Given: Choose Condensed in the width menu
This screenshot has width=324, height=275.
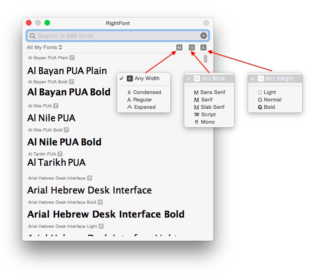Looking at the screenshot, I should 143,92.
